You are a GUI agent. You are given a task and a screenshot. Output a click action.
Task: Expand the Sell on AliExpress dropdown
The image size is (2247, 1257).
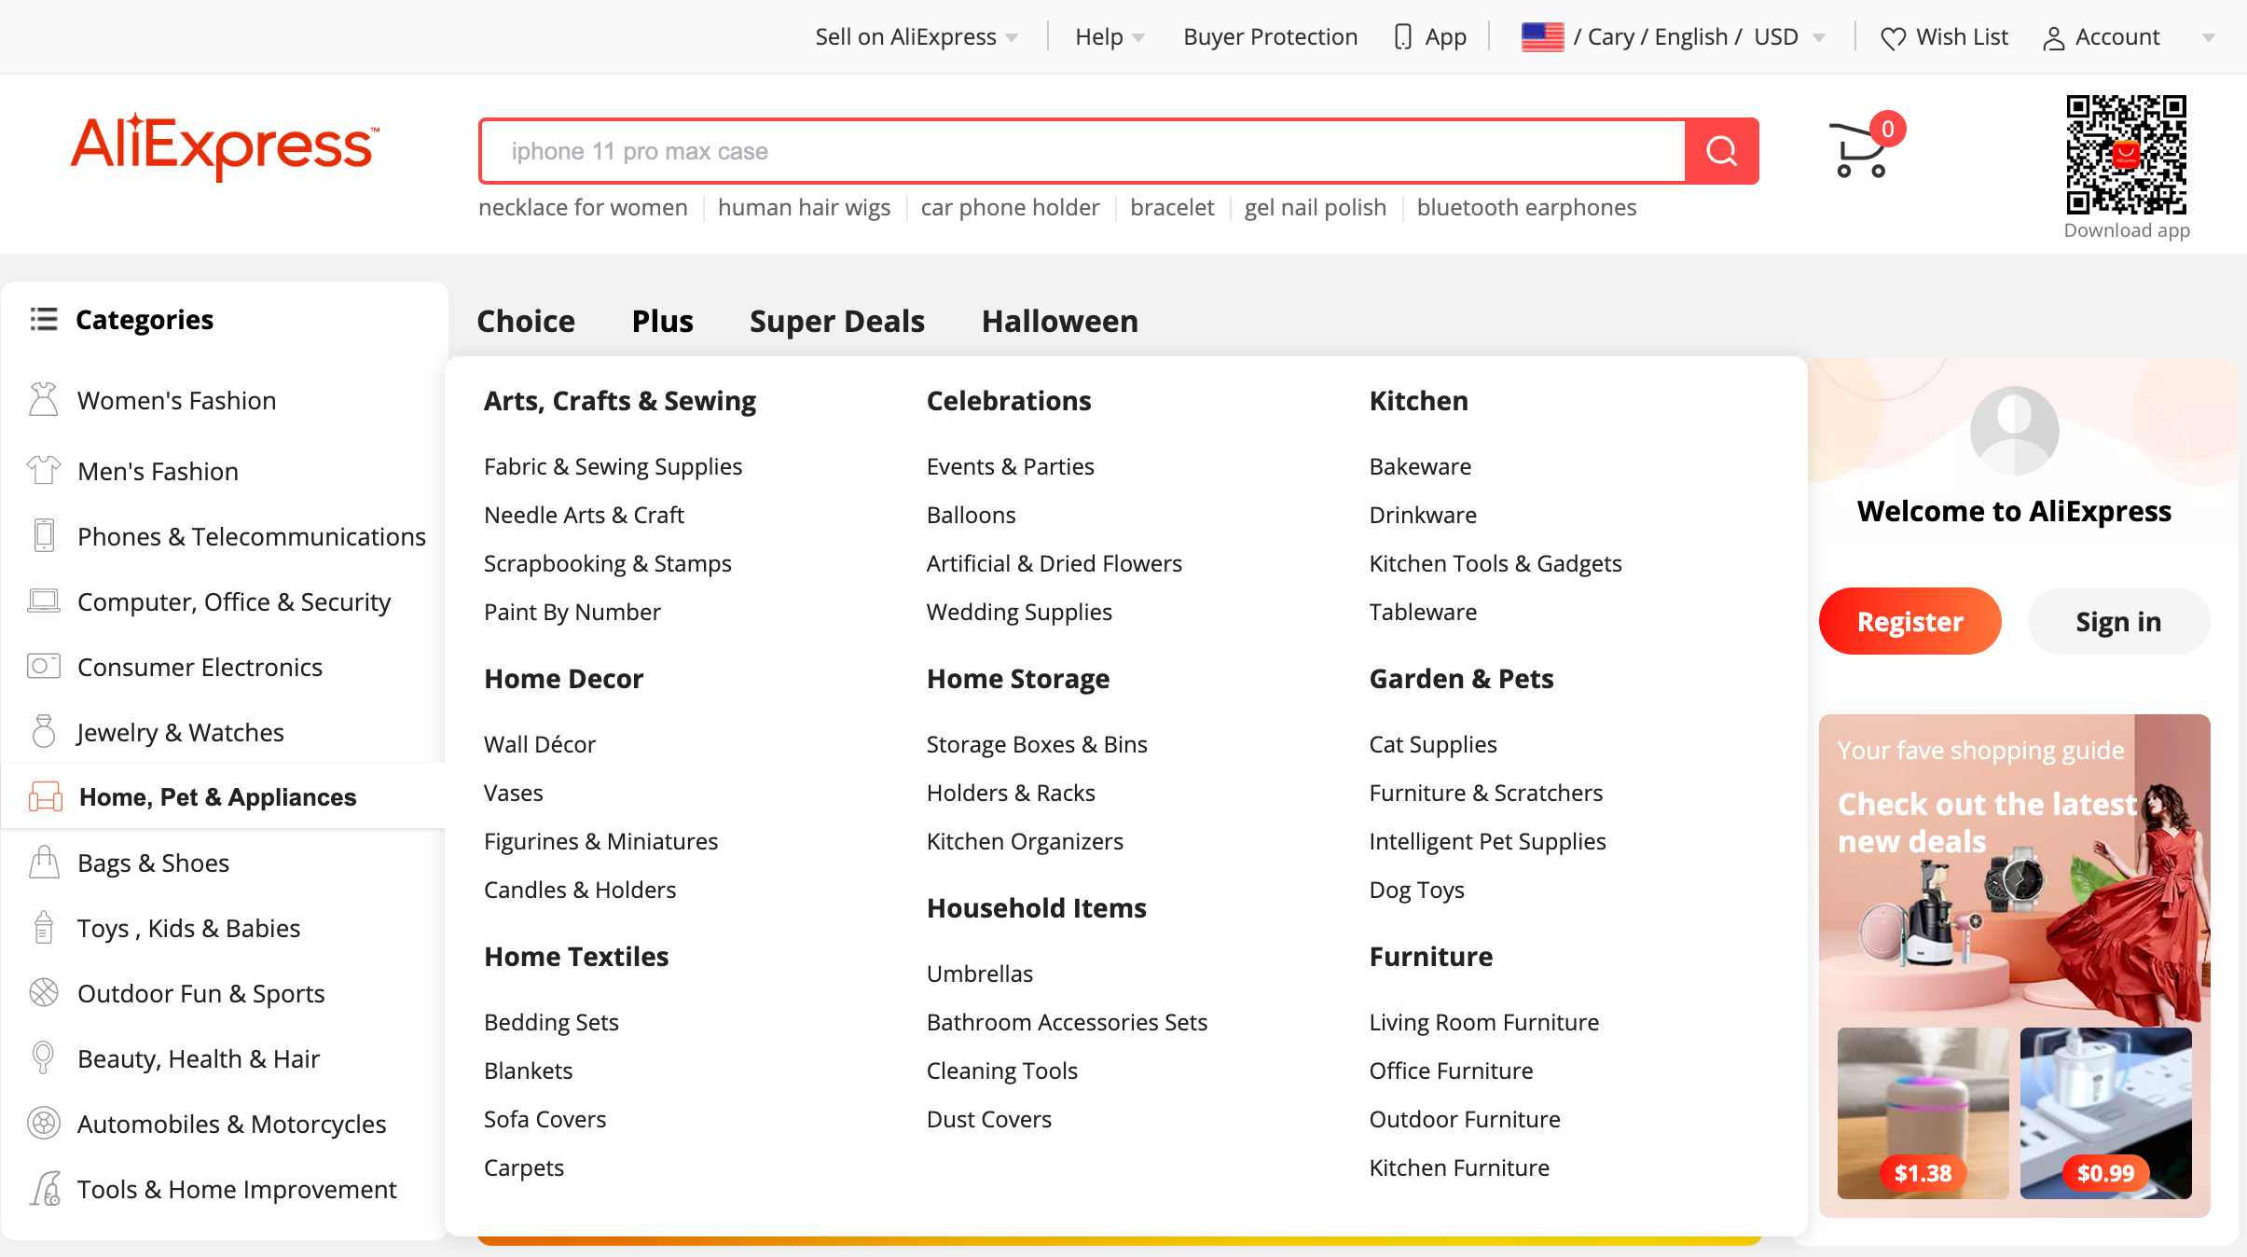(x=916, y=37)
